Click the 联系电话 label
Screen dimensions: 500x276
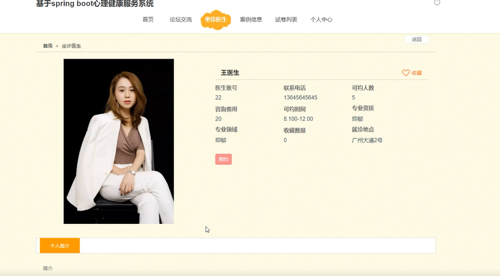click(x=295, y=88)
